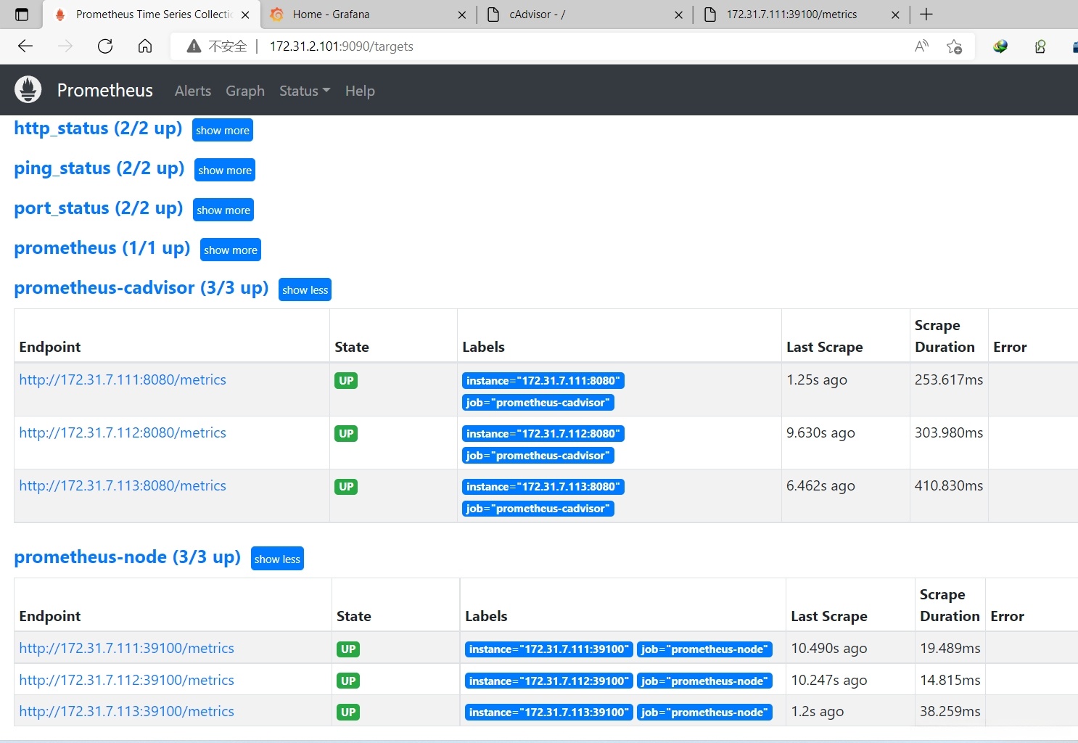Open the Graph page in navbar
1078x743 pixels.
[x=245, y=91]
